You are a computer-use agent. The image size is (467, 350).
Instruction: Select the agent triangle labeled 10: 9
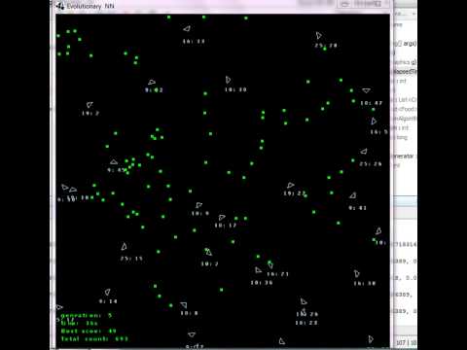click(x=198, y=205)
